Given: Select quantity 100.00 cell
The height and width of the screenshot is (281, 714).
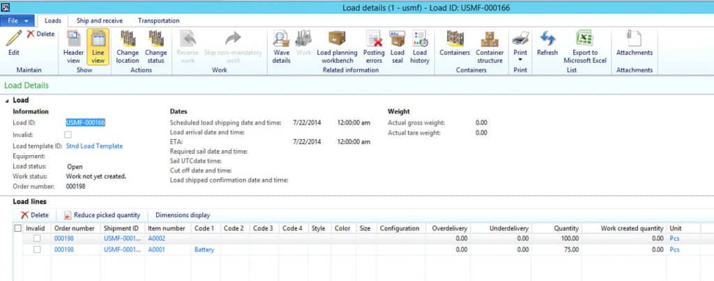Looking at the screenshot, I should pos(559,239).
